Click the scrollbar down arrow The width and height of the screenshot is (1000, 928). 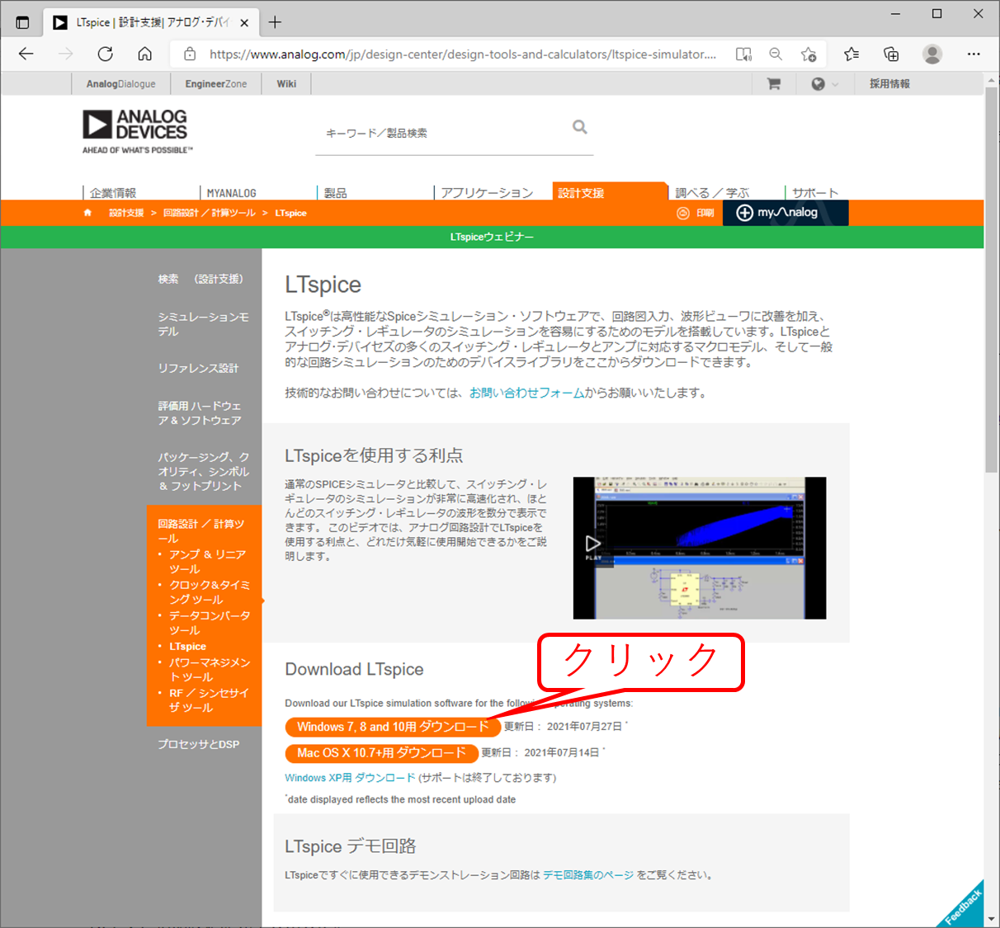(x=992, y=920)
